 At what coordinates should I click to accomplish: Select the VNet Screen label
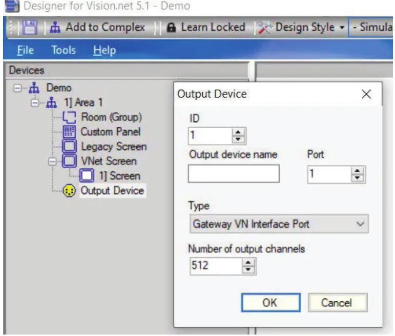point(109,161)
